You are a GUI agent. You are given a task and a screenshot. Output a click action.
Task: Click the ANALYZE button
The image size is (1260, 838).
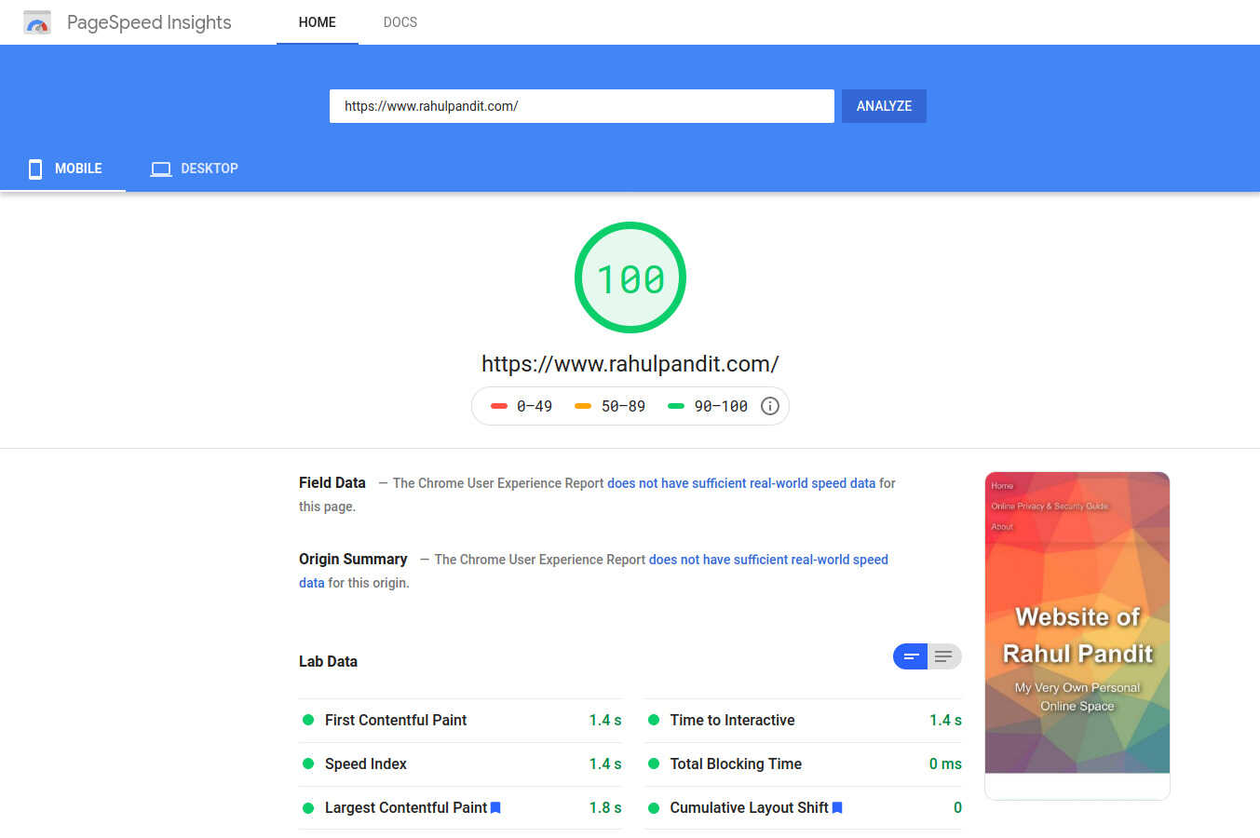(x=883, y=105)
